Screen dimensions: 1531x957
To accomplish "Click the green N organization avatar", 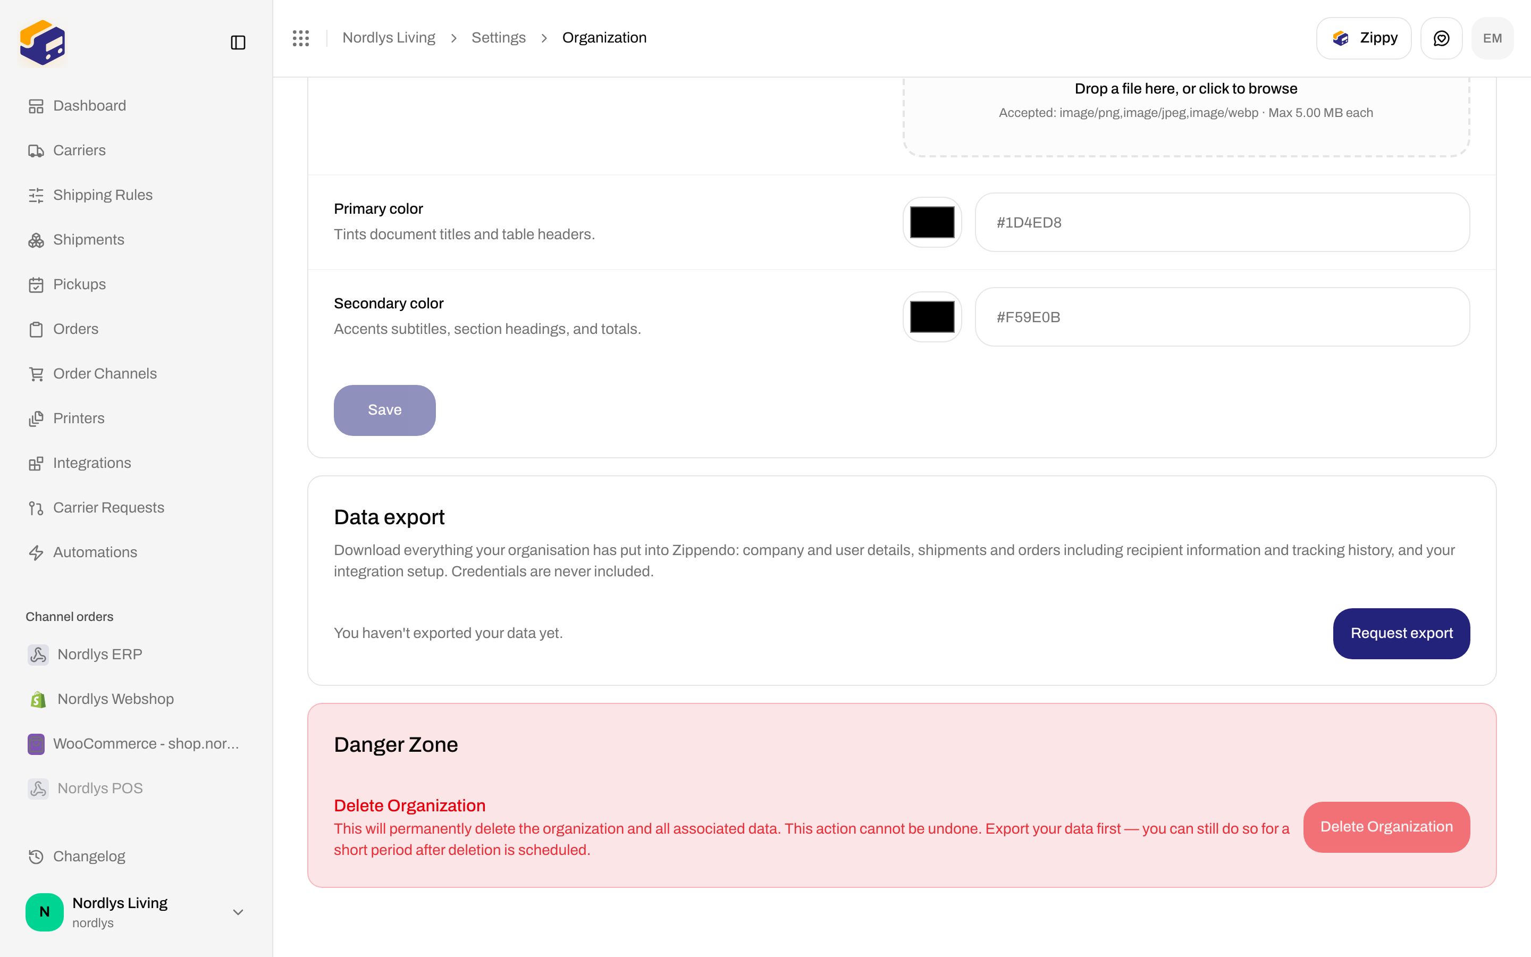I will pos(44,912).
